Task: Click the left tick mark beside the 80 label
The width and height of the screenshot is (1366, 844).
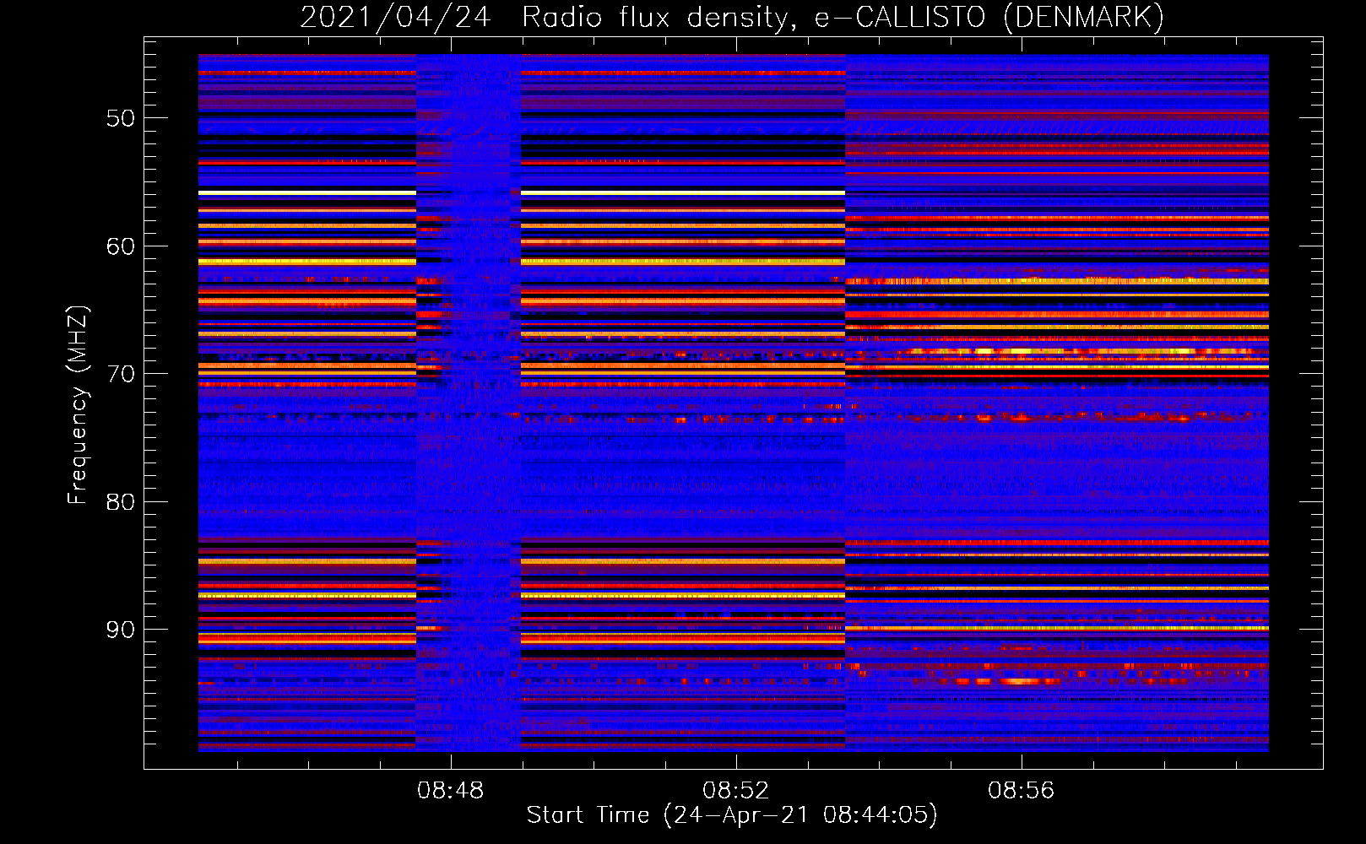Action: pos(152,501)
